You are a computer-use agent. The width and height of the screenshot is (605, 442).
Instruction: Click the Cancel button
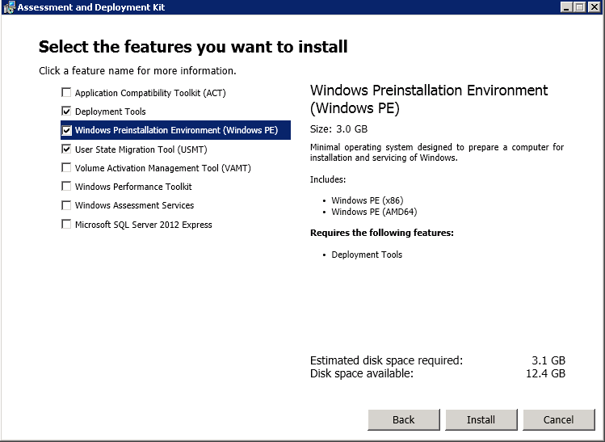[x=558, y=419]
